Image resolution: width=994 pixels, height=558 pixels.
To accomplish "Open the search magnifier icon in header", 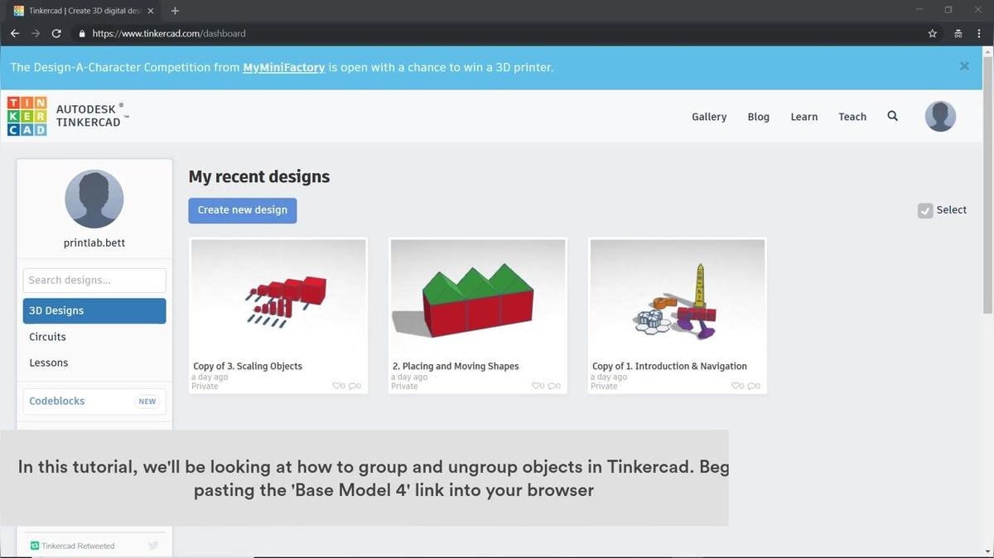I will pos(892,116).
